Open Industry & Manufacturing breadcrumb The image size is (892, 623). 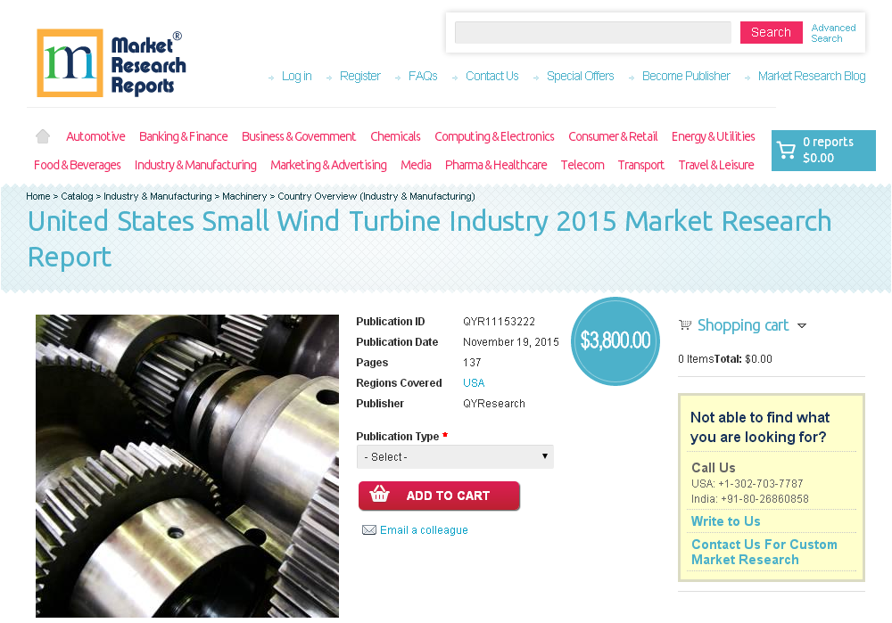tap(158, 196)
